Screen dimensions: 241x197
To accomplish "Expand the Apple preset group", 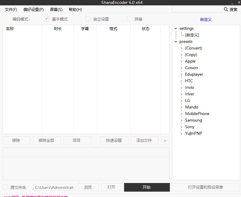I will (x=182, y=61).
